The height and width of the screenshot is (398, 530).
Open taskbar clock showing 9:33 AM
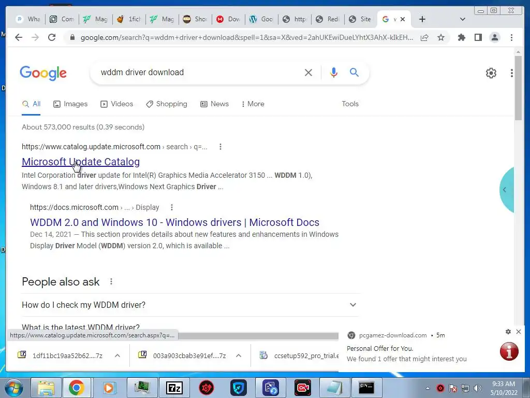(504, 388)
